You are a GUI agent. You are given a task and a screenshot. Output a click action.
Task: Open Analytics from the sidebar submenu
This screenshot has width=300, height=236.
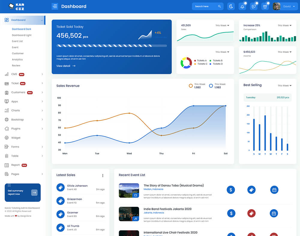point(17,59)
